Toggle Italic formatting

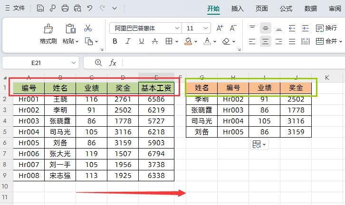pos(128,41)
